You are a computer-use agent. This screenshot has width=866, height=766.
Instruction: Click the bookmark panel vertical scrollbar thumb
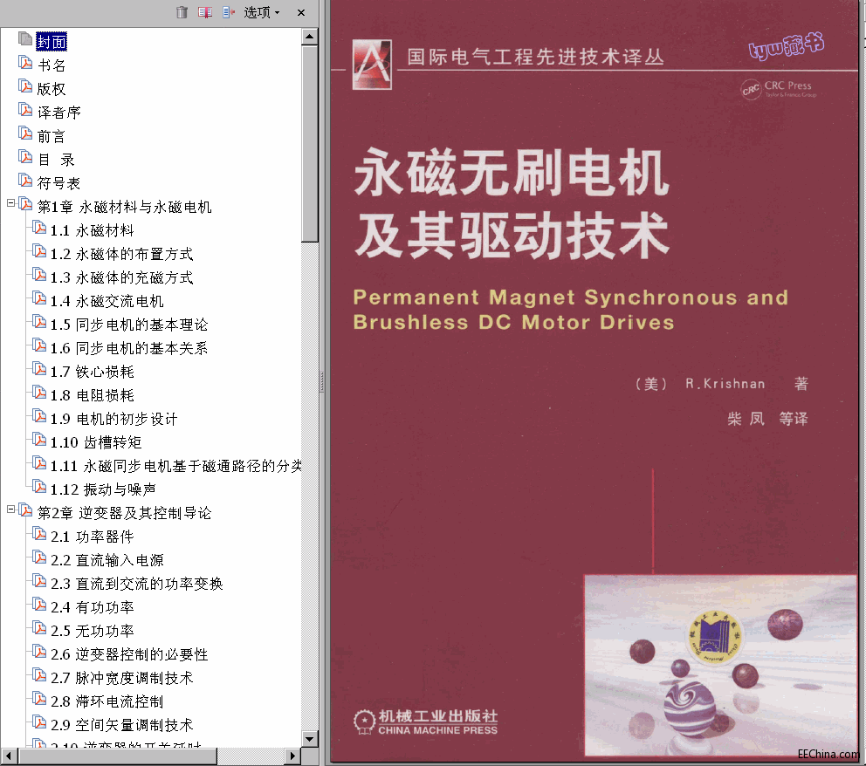pyautogui.click(x=309, y=143)
